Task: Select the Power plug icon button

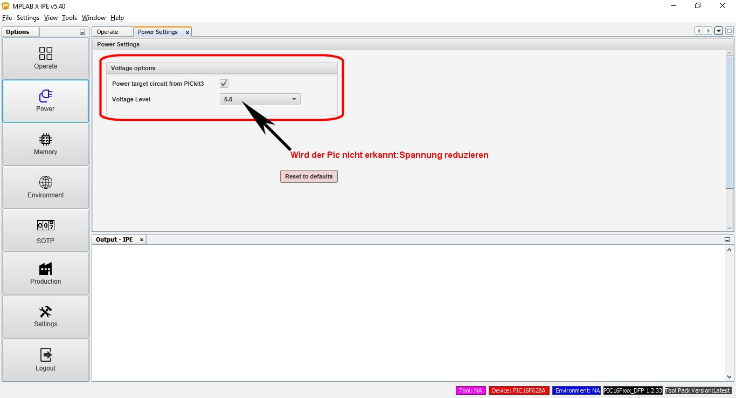Action: [45, 101]
